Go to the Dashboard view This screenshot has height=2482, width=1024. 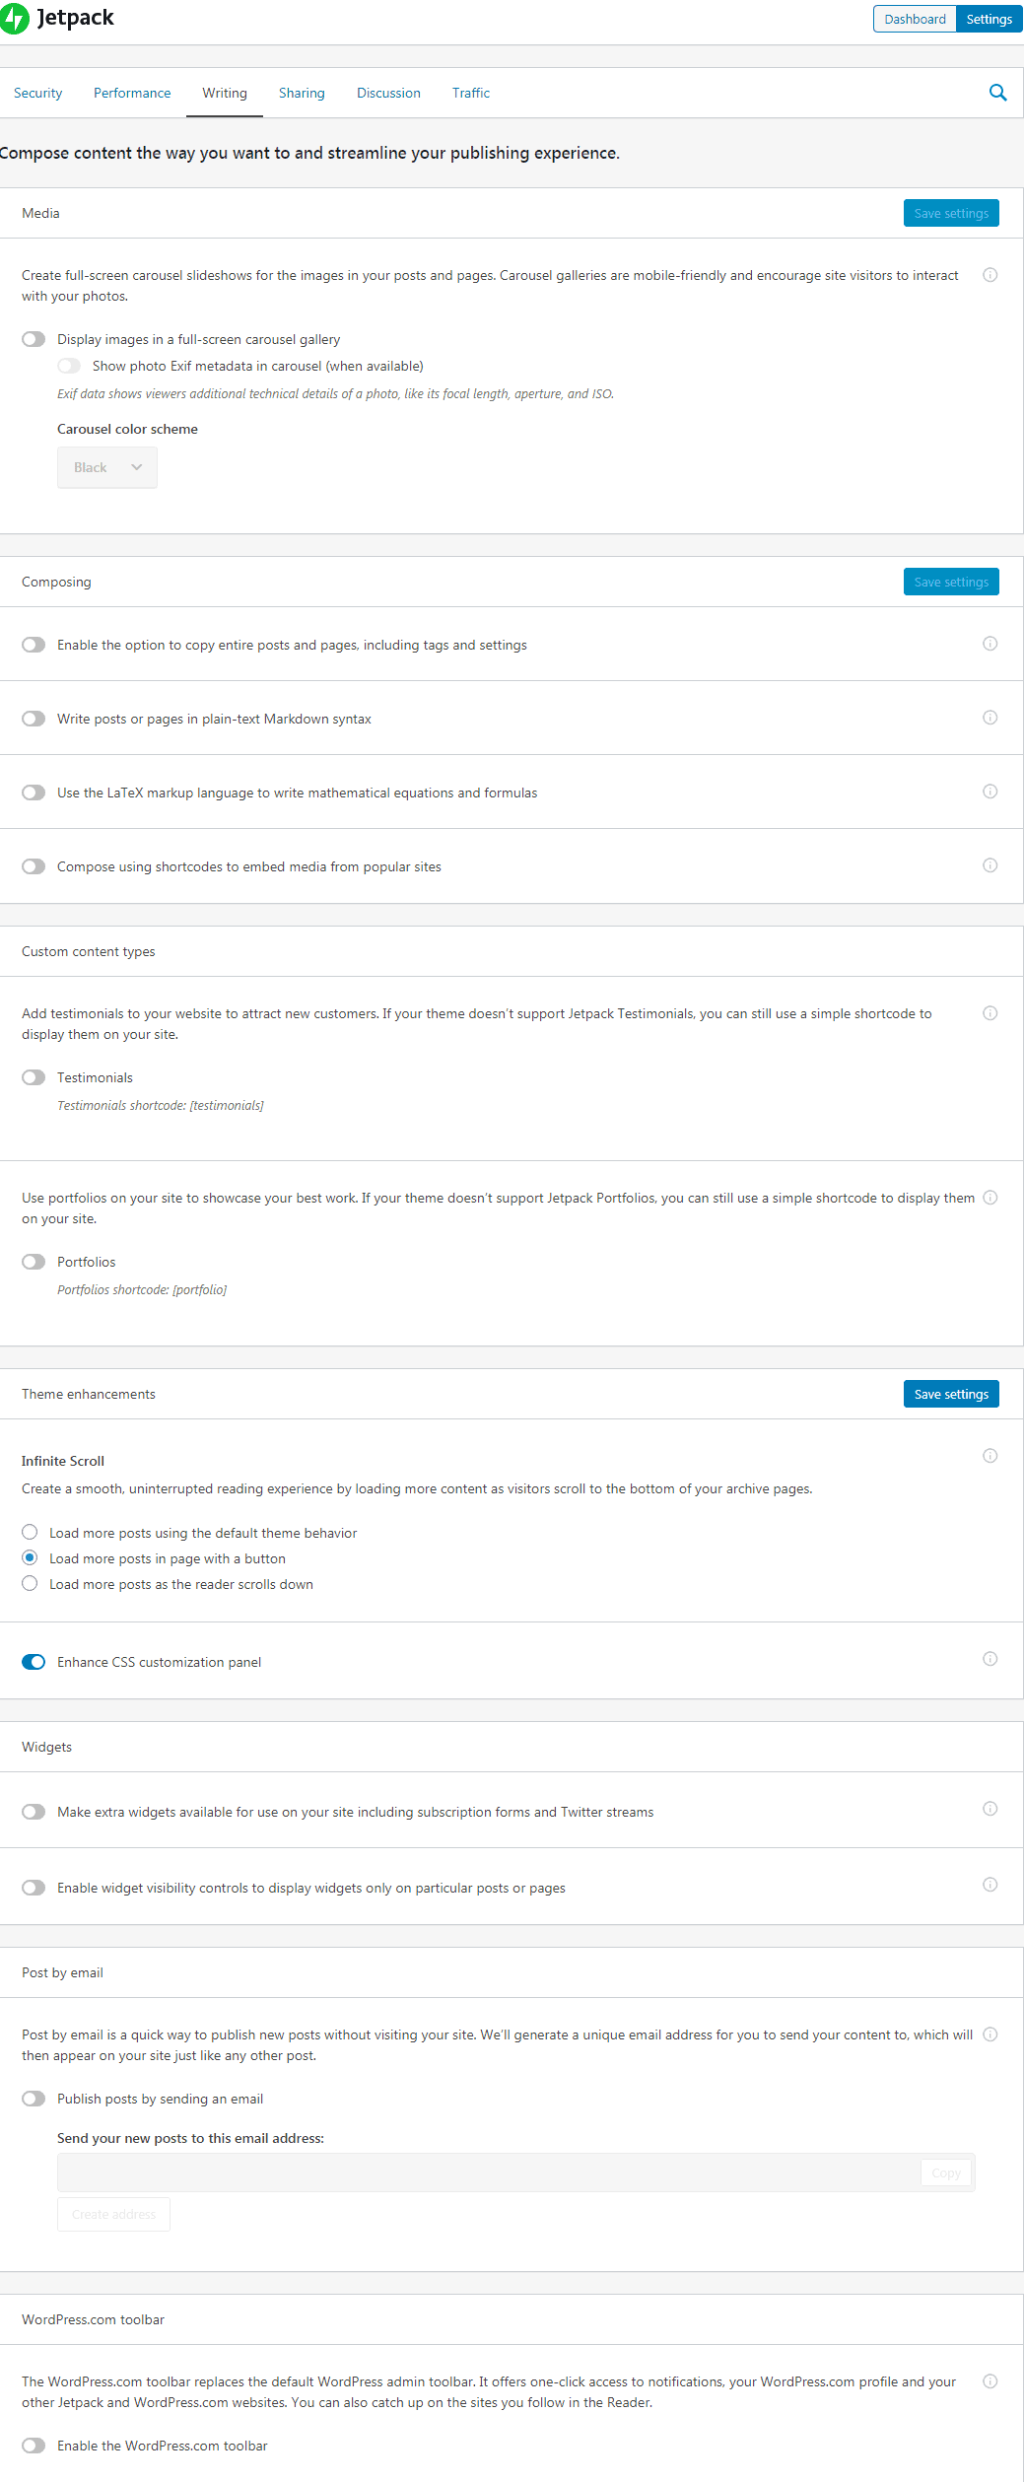tap(915, 19)
